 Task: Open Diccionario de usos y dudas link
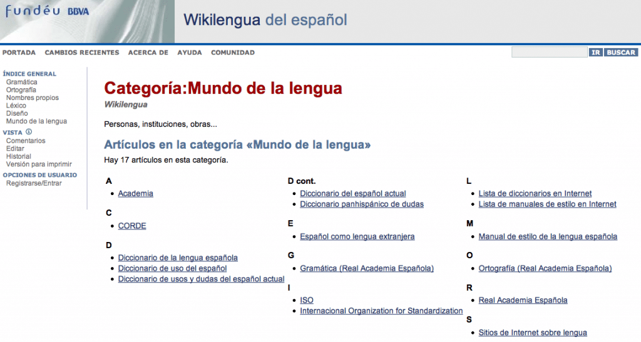[x=201, y=279]
